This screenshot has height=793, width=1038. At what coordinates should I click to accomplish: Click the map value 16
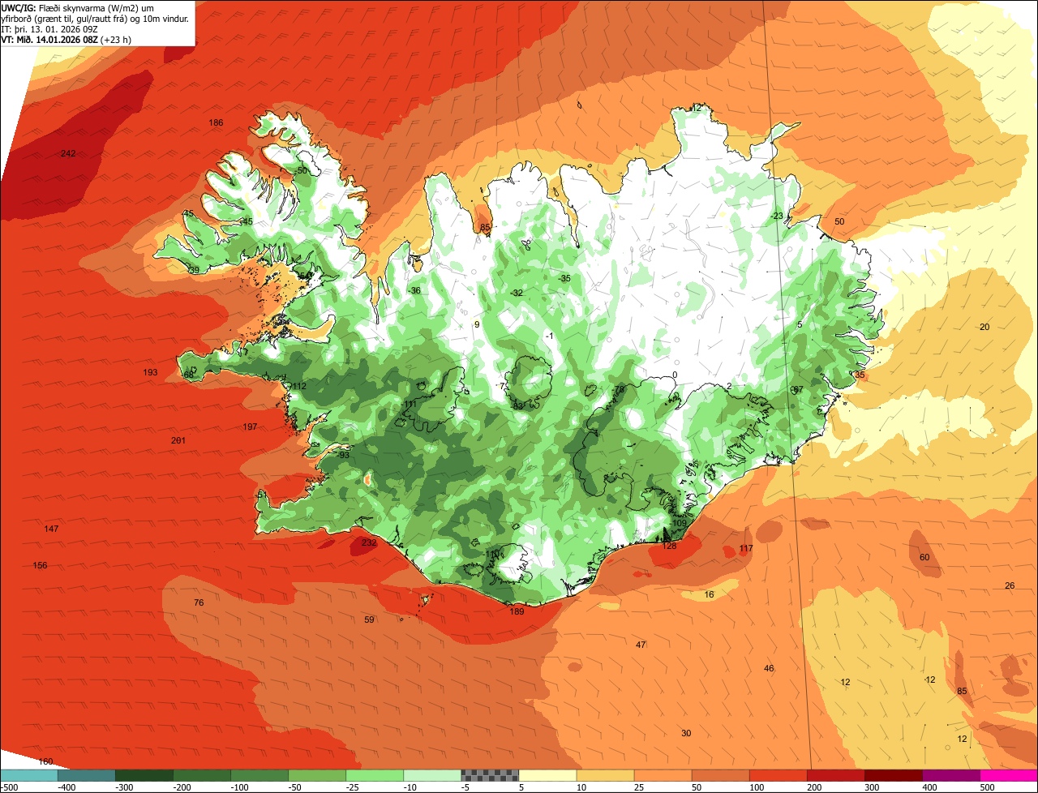[710, 594]
